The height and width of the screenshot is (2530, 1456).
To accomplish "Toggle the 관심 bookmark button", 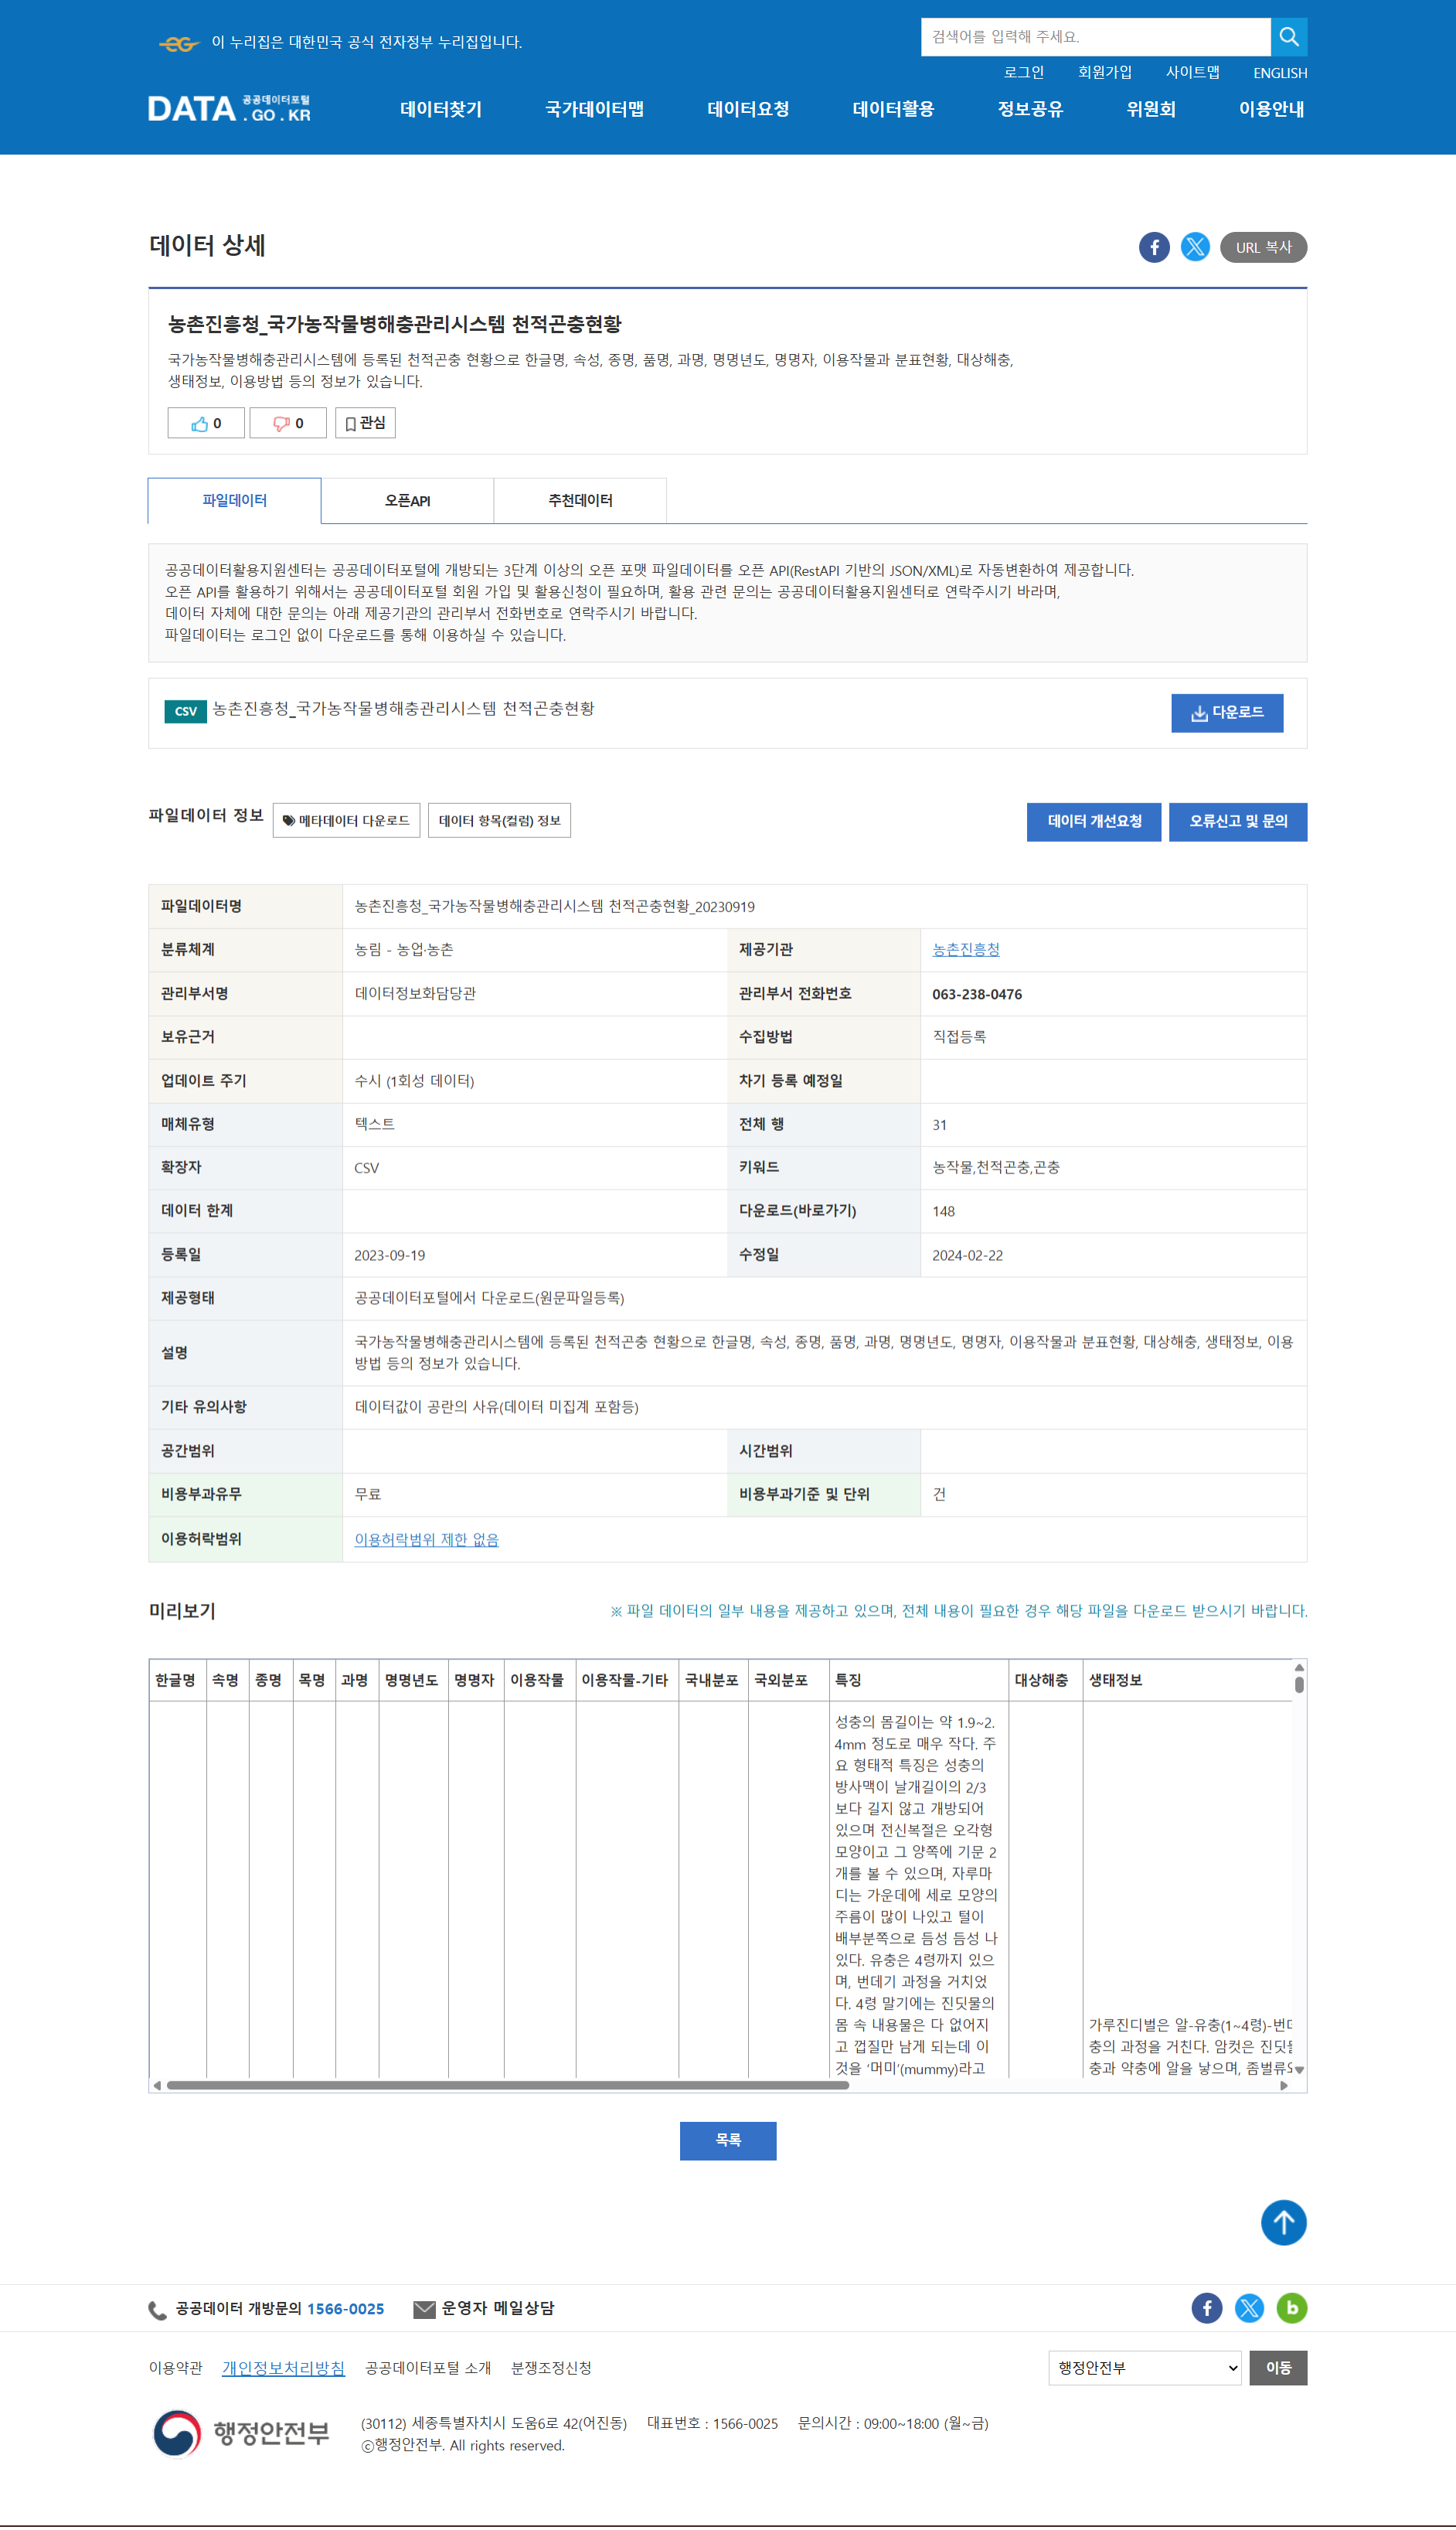I will [365, 423].
